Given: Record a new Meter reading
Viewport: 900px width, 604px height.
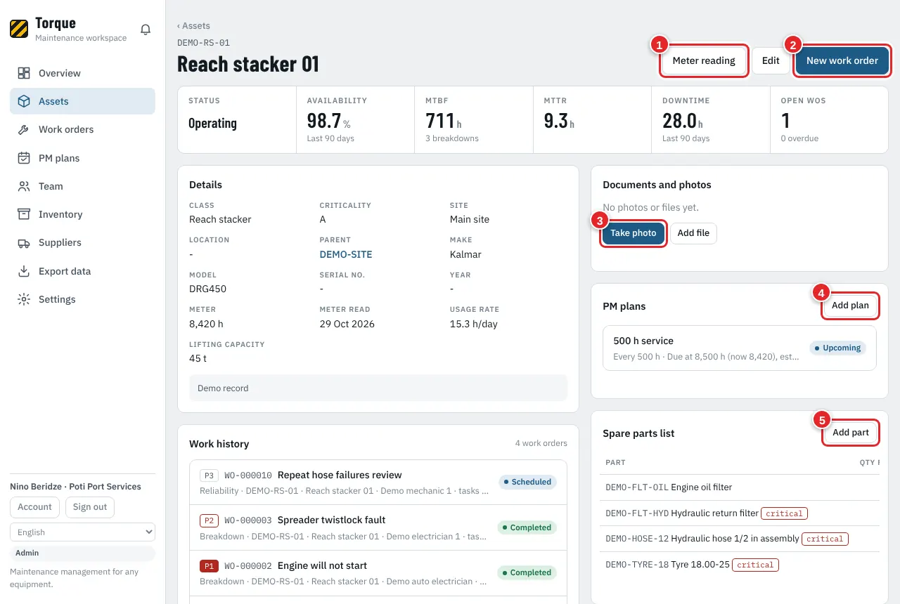Looking at the screenshot, I should point(704,60).
